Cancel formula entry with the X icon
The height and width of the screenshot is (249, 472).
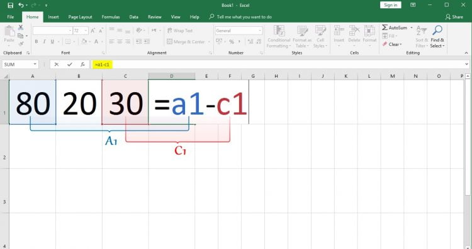click(x=56, y=65)
